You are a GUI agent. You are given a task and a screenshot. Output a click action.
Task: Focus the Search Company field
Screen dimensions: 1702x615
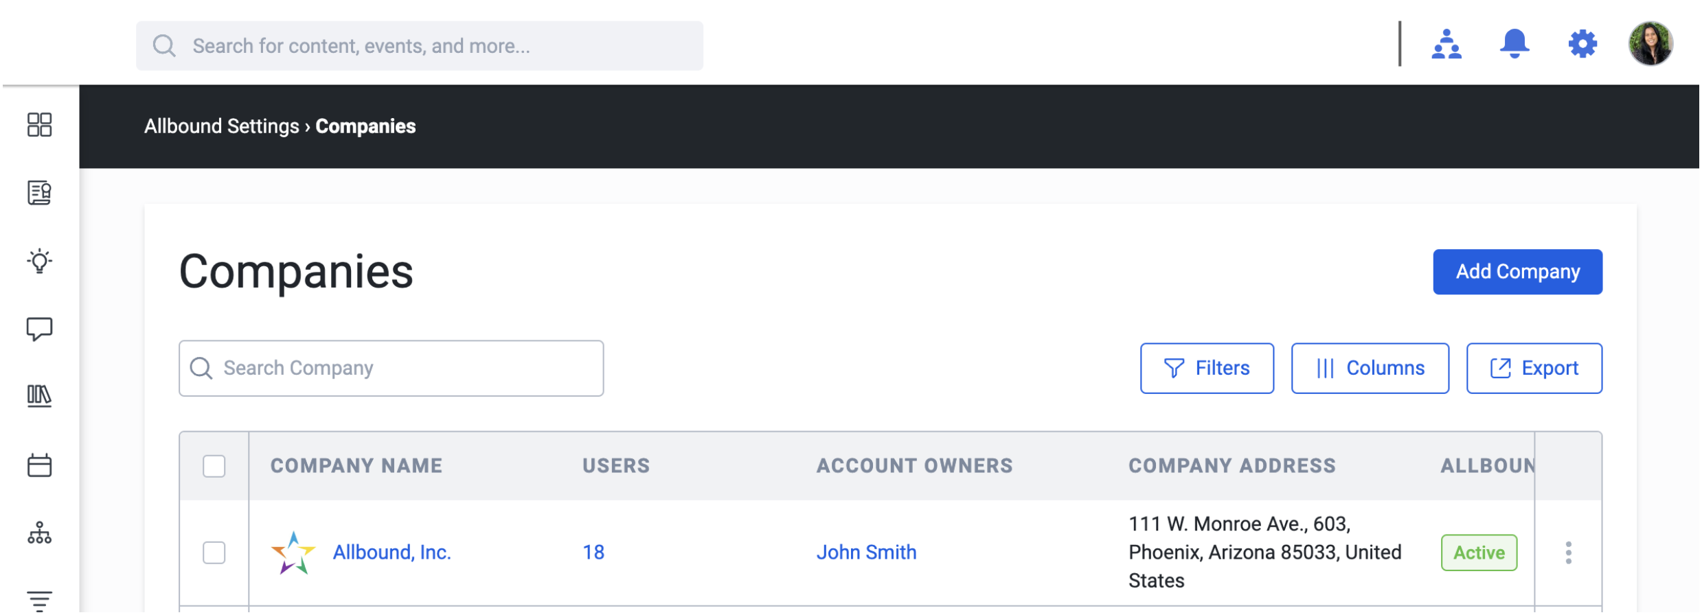392,369
